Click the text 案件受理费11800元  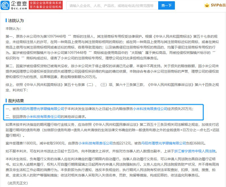point(21,143)
